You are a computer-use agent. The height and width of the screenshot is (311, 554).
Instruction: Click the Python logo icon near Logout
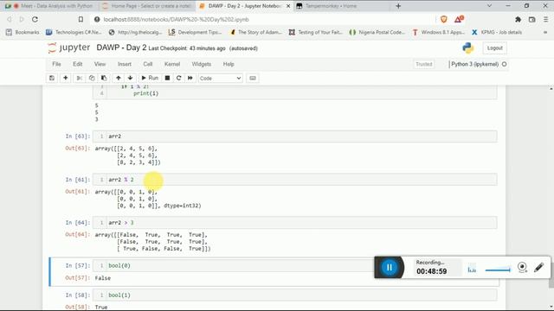(x=467, y=48)
